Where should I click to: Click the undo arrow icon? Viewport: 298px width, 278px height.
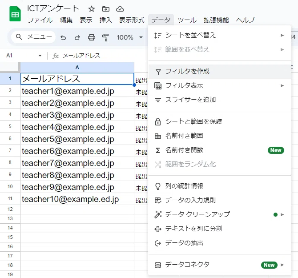tap(63, 37)
